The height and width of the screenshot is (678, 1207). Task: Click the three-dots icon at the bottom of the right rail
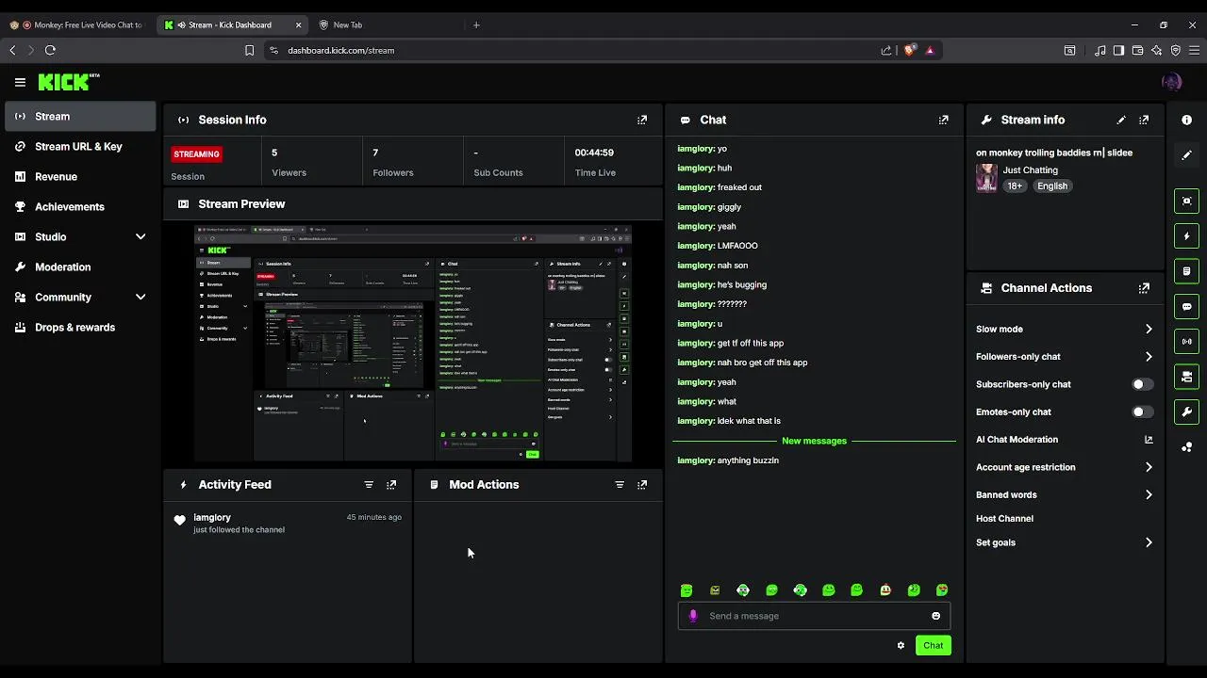[x=1186, y=447]
